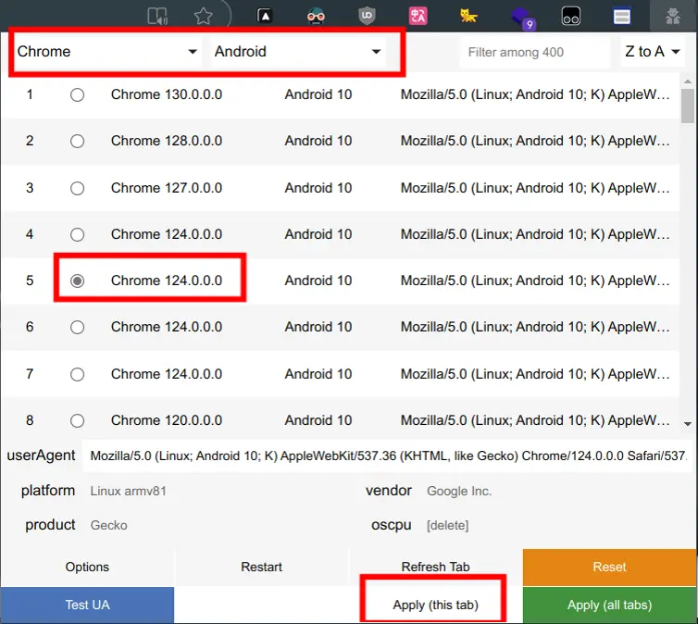Click the Chrome 120.0.0.0 entry

tap(167, 420)
